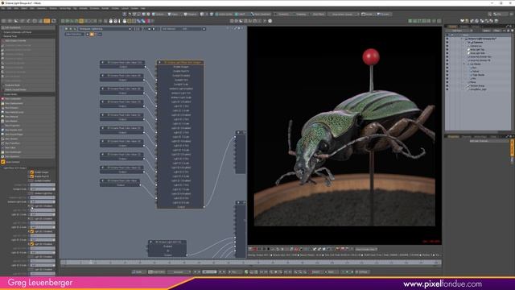Click the timeline ruler below the schematic
This screenshot has height=290, width=515.
click(x=251, y=263)
